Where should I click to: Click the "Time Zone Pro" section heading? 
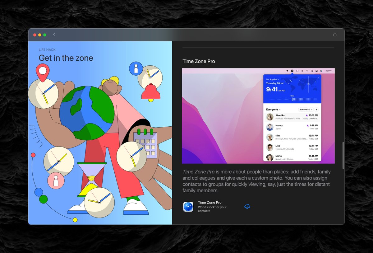click(x=199, y=61)
